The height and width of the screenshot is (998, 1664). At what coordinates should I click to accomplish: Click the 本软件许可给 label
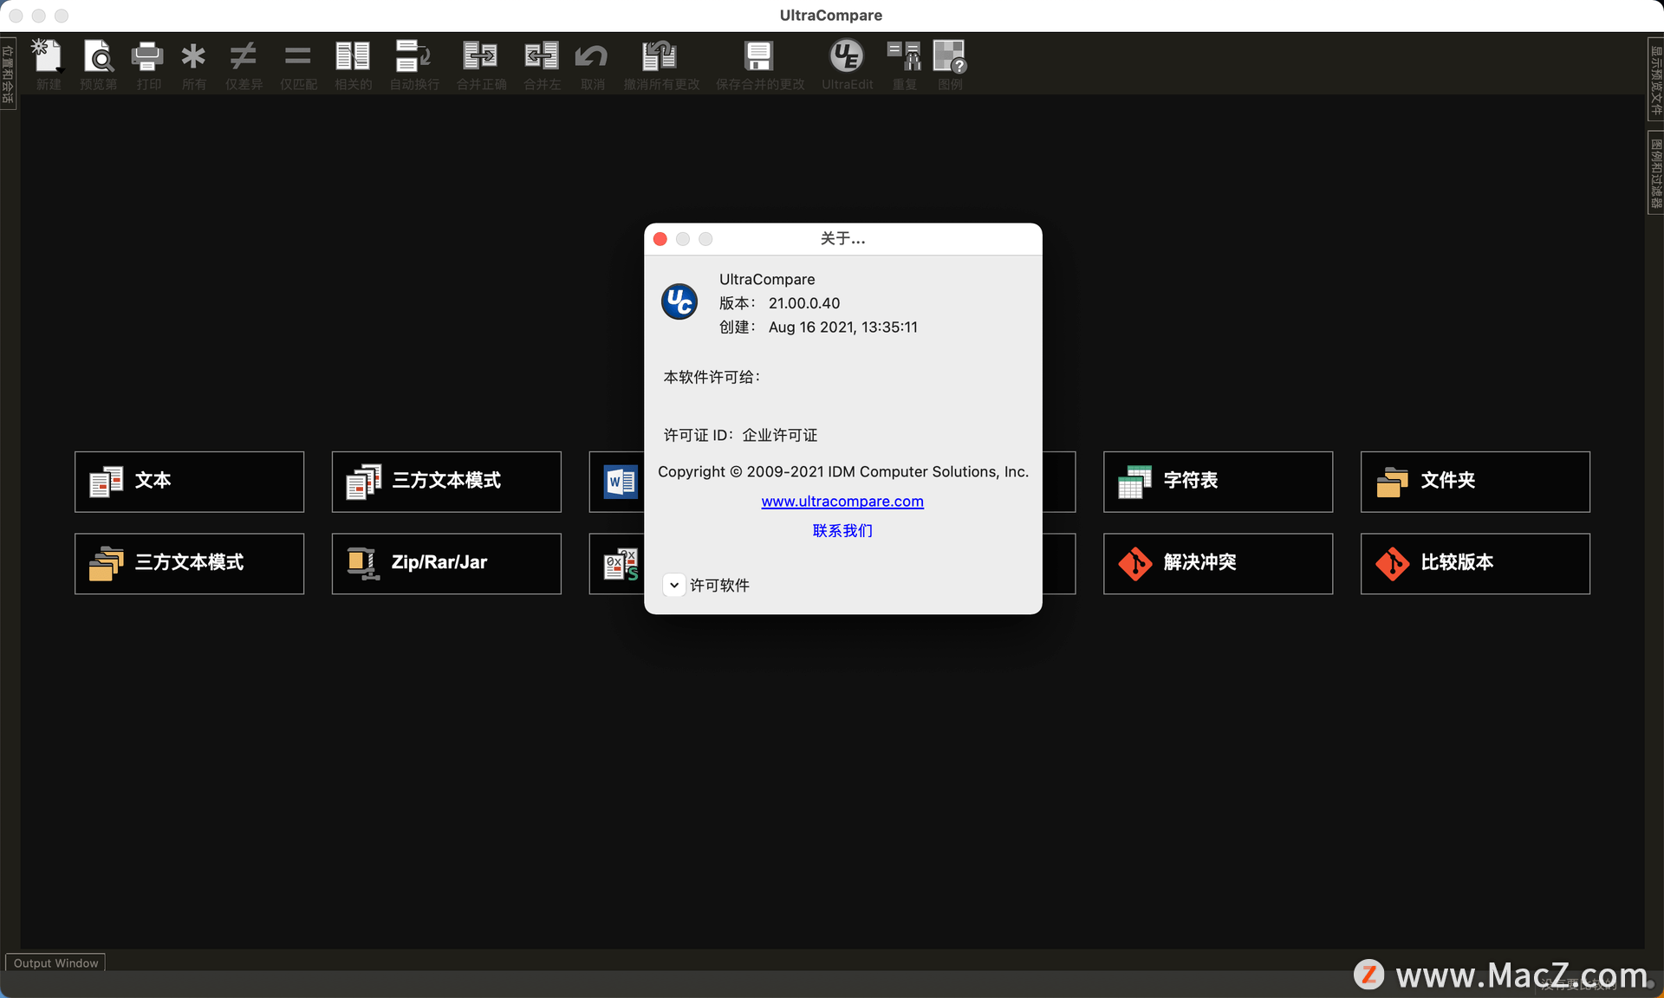pos(712,377)
